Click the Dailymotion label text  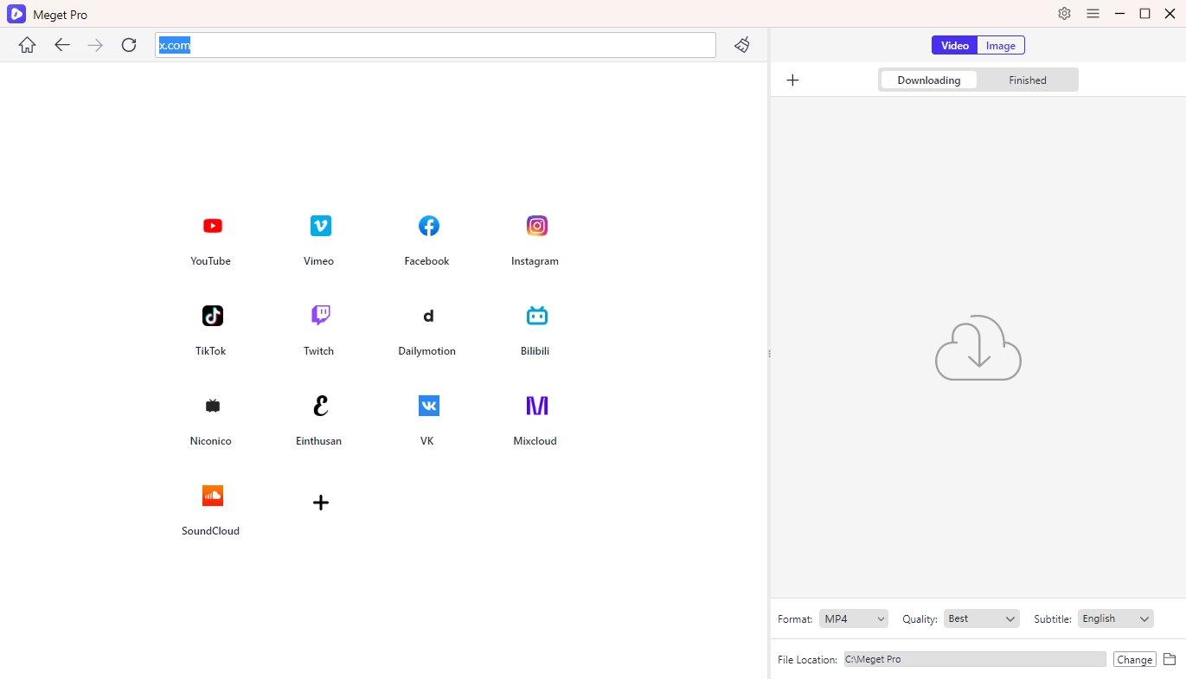click(426, 351)
